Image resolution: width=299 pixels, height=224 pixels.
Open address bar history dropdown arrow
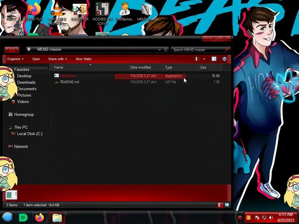tap(159, 50)
